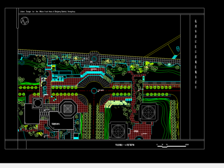
Task: Select the vertical Chinese title text on right
Action: click(x=196, y=54)
